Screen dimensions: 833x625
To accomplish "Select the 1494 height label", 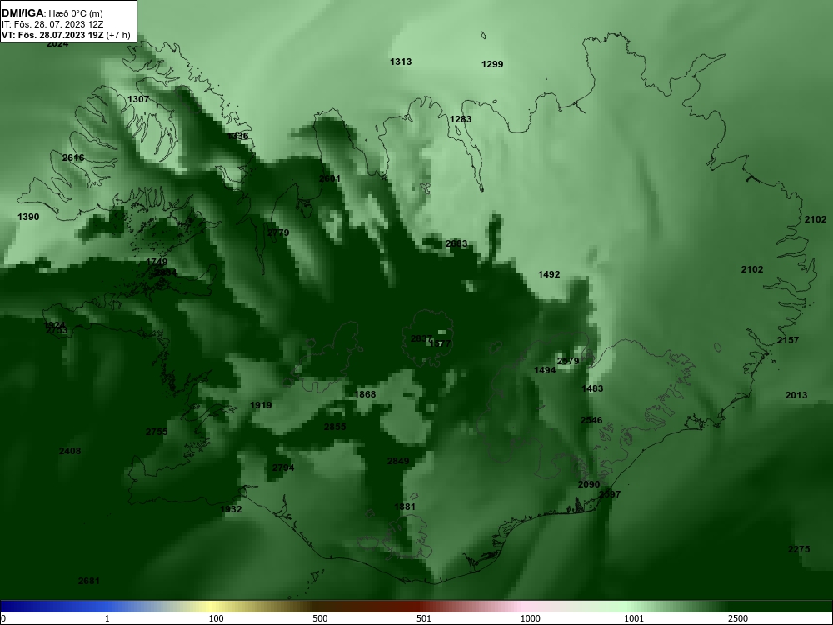I will click(x=545, y=370).
